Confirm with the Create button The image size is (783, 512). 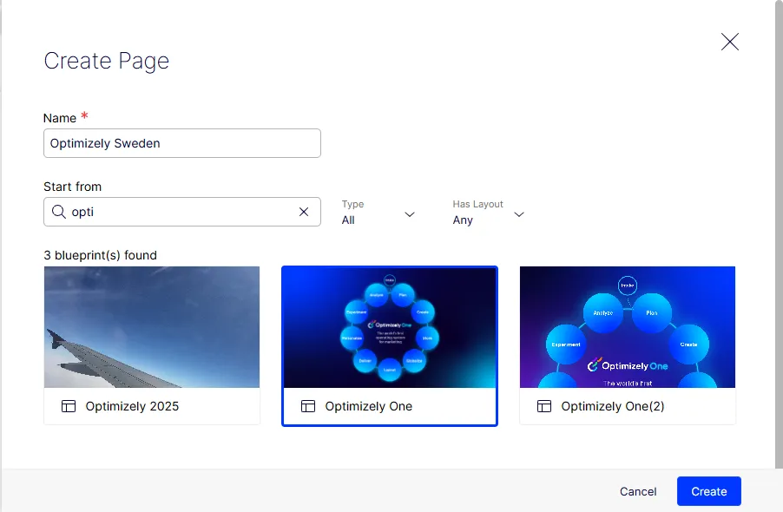pyautogui.click(x=709, y=491)
